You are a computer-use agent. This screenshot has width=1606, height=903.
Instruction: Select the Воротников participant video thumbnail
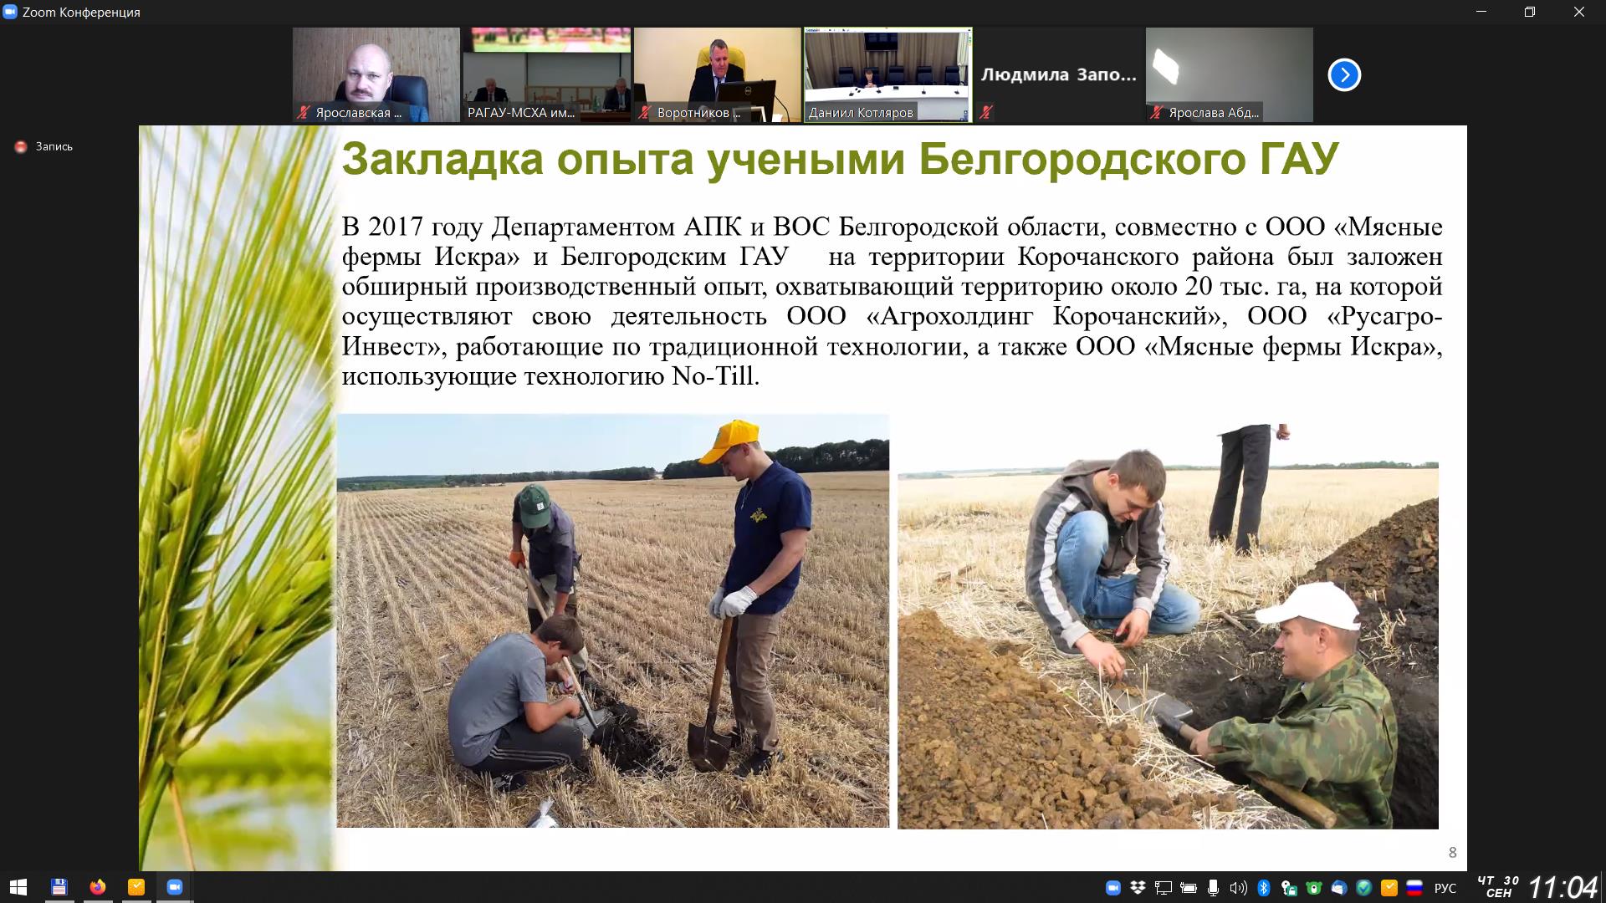tap(718, 75)
